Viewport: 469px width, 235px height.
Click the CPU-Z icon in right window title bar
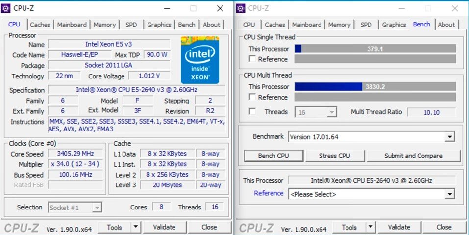click(241, 8)
